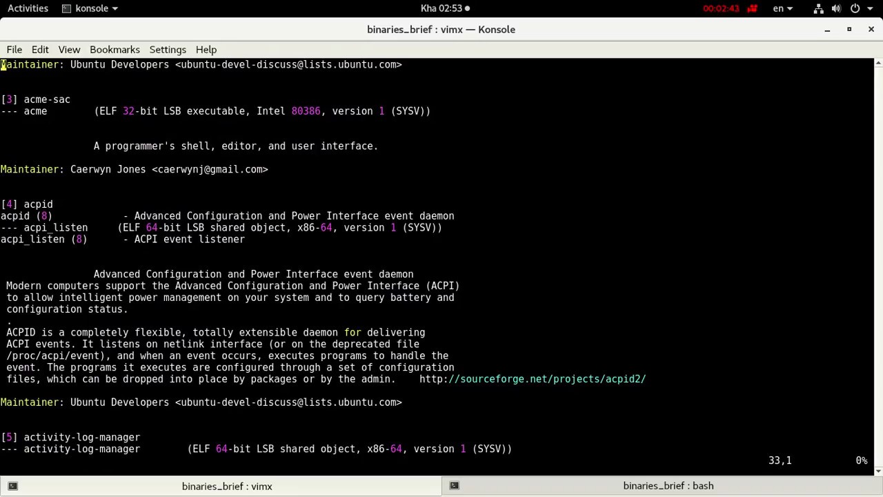The height and width of the screenshot is (497, 883).
Task: Click the 0% scroll position indicator
Action: [861, 460]
